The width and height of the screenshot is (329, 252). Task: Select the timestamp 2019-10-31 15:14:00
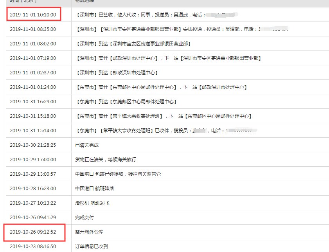[33, 131]
